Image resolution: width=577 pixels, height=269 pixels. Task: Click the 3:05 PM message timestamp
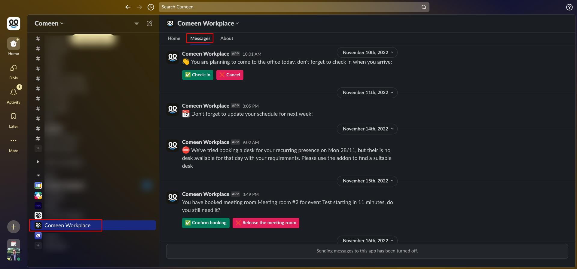coord(251,106)
